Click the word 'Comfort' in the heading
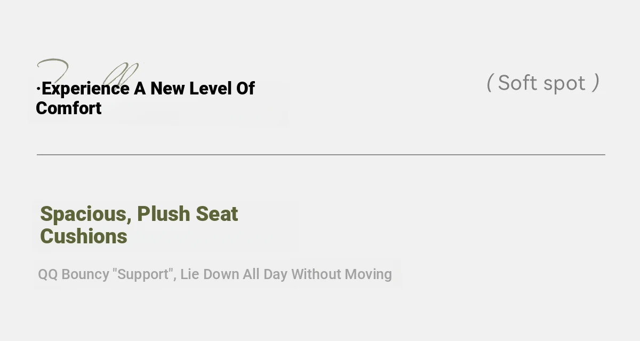Screen dimensions: 640x341 pyautogui.click(x=69, y=108)
